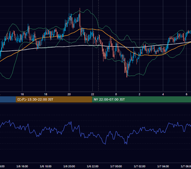Click the 3/6 22:00 date label
The width and height of the screenshot is (191, 169).
[93, 166]
